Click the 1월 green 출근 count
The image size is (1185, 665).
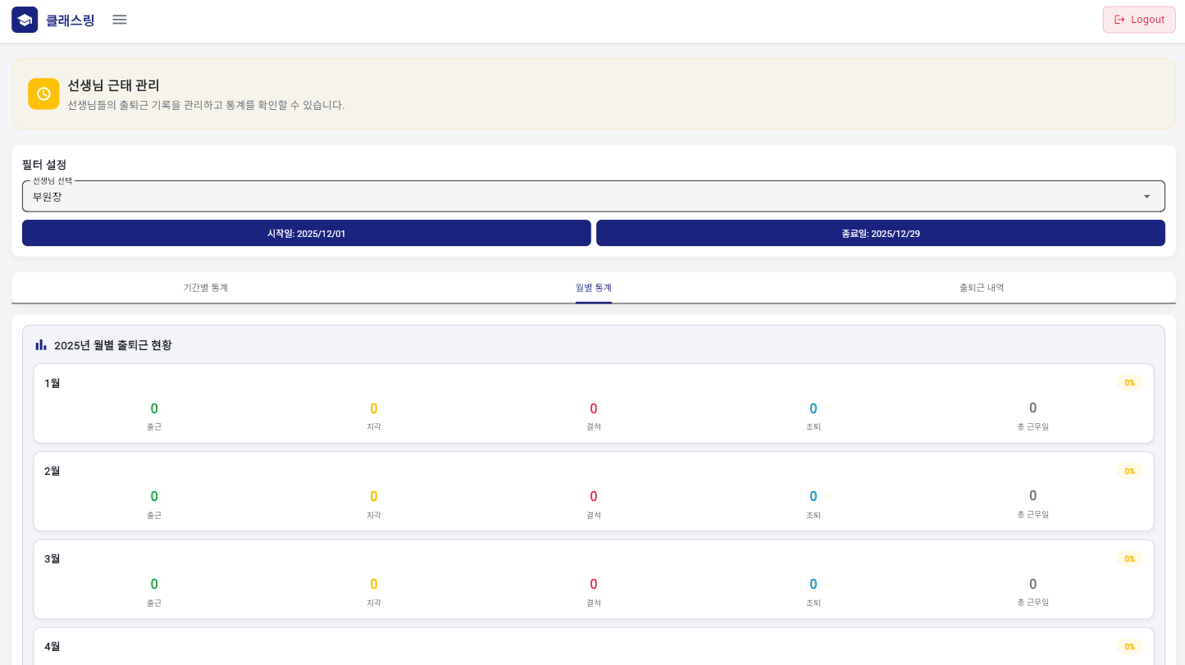tap(154, 408)
